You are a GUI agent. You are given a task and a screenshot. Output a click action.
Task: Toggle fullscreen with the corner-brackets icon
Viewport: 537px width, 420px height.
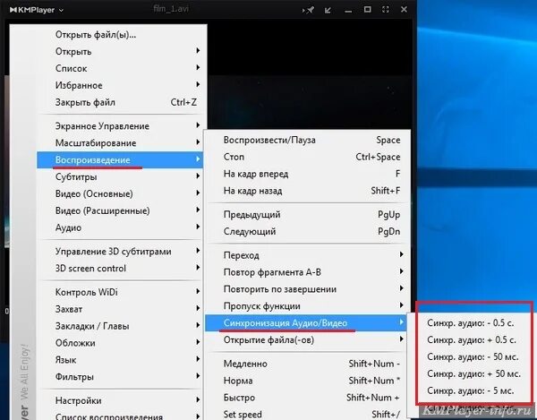tap(386, 10)
